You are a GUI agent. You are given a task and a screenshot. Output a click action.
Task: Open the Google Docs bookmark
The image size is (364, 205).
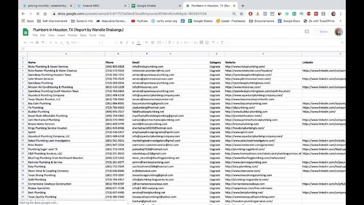click(x=289, y=21)
